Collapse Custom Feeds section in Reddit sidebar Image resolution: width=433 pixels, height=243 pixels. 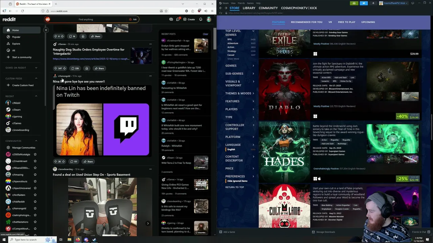pyautogui.click(x=36, y=78)
